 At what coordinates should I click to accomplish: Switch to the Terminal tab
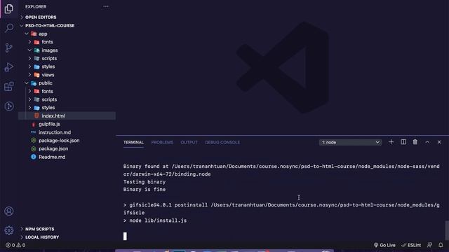click(133, 142)
